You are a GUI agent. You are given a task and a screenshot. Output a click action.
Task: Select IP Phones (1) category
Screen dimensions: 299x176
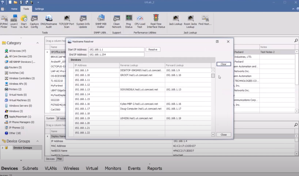tap(16, 128)
